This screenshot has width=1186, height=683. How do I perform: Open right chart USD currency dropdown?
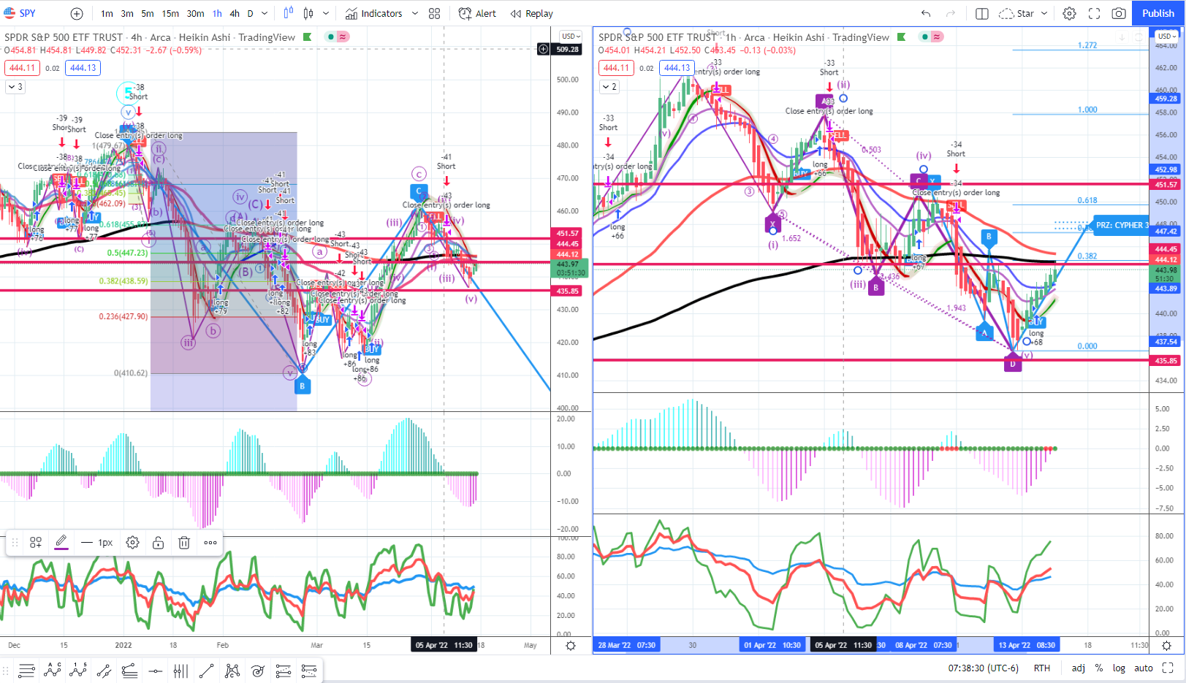pos(1167,36)
